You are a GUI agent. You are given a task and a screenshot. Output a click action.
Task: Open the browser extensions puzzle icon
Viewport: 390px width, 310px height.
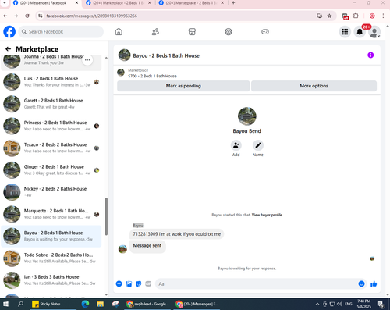(356, 16)
